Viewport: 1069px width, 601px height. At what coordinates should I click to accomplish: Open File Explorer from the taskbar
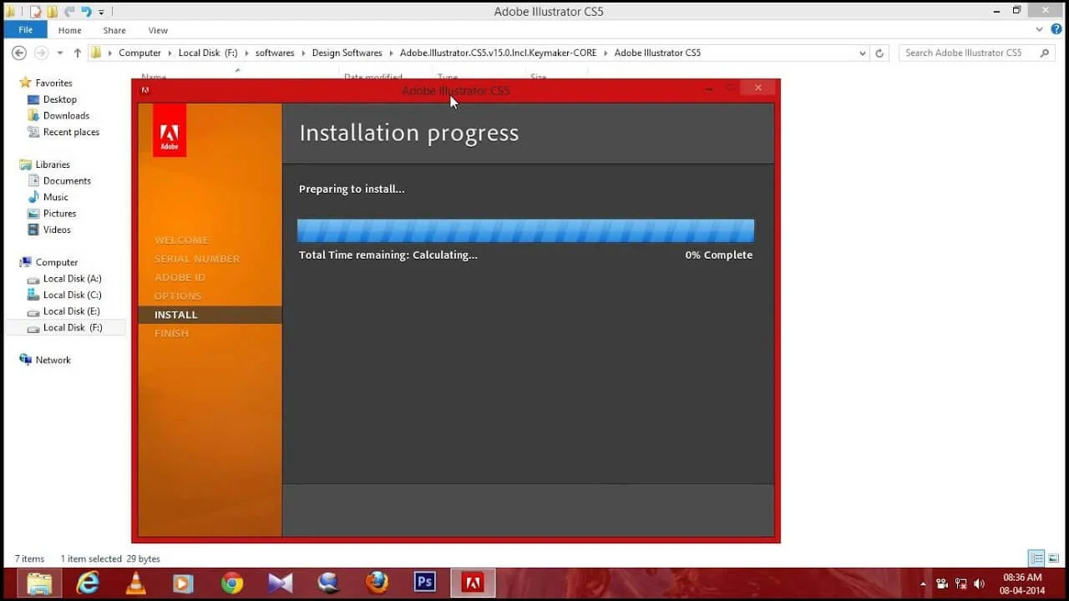click(x=39, y=583)
